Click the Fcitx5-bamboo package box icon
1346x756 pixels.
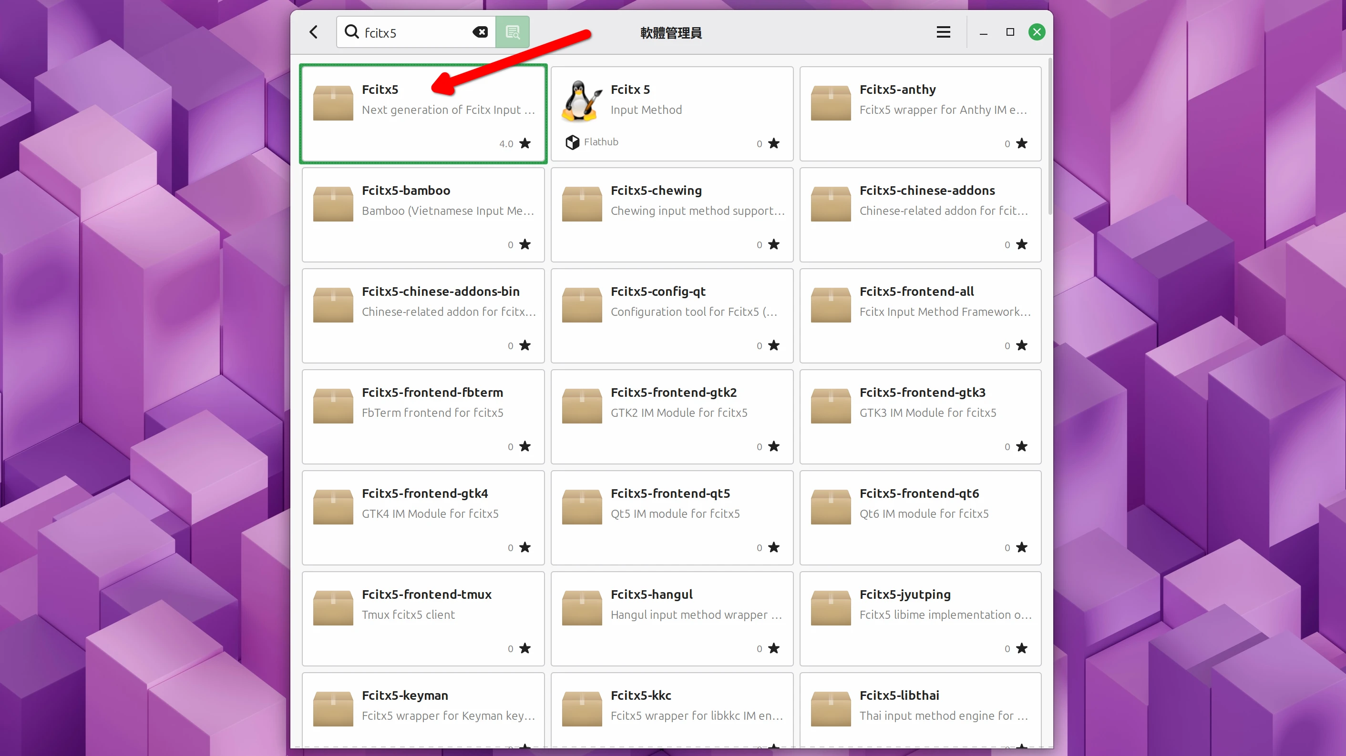pos(333,203)
